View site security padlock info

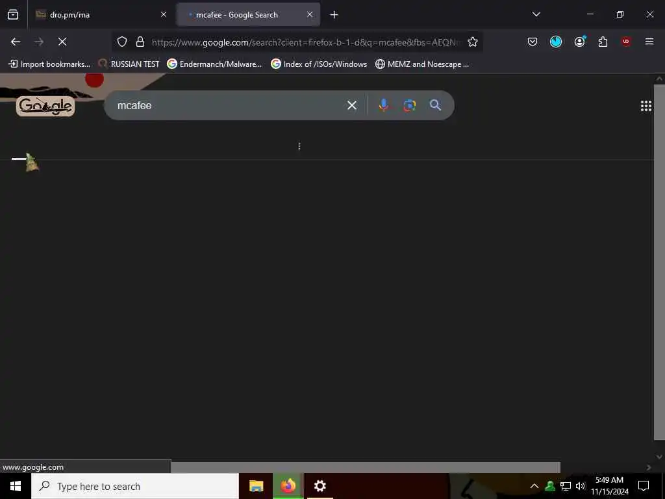tap(140, 42)
